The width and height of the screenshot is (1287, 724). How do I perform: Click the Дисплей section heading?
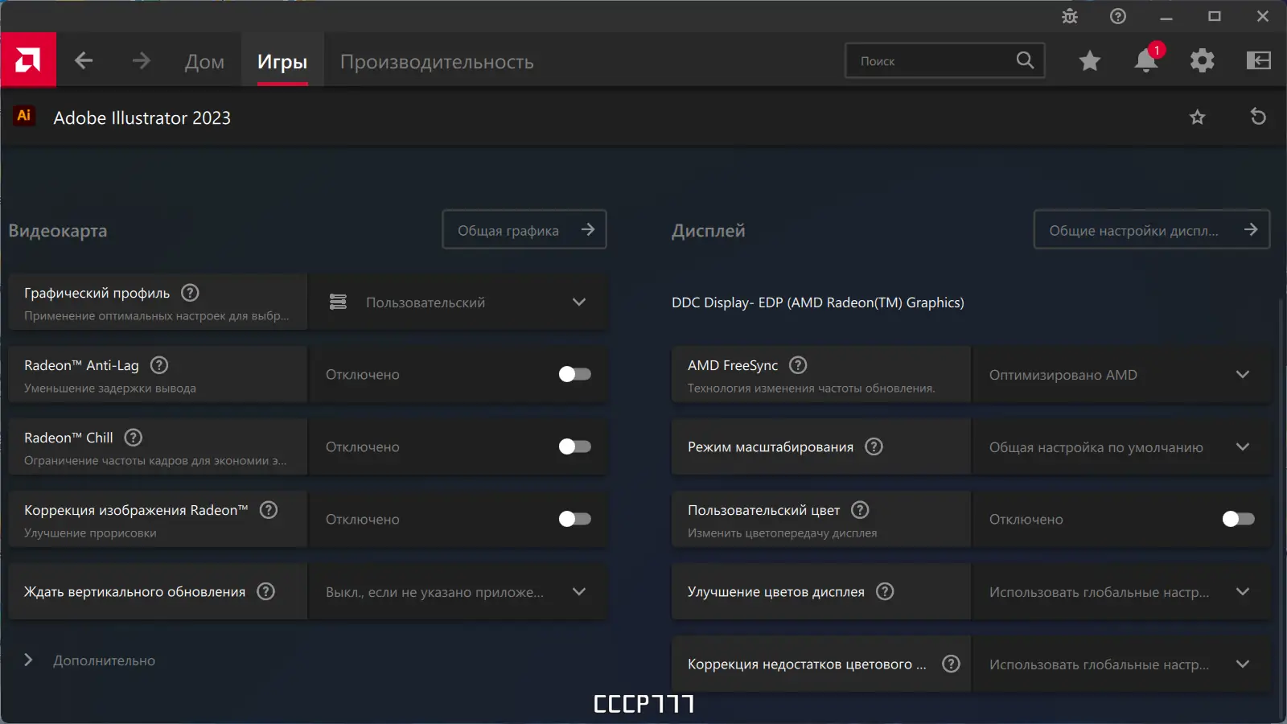coord(709,231)
